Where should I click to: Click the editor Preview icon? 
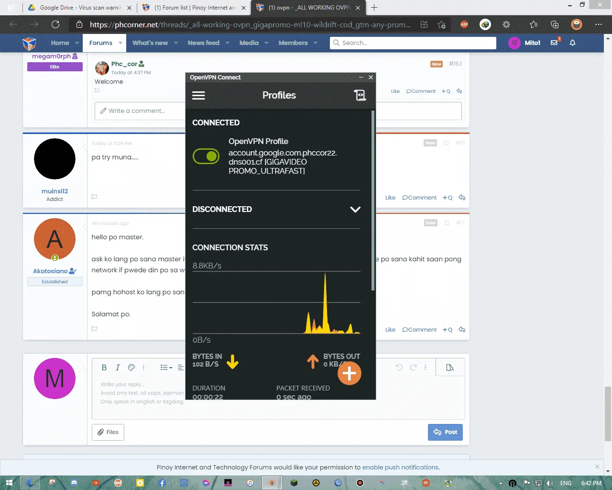pyautogui.click(x=450, y=367)
